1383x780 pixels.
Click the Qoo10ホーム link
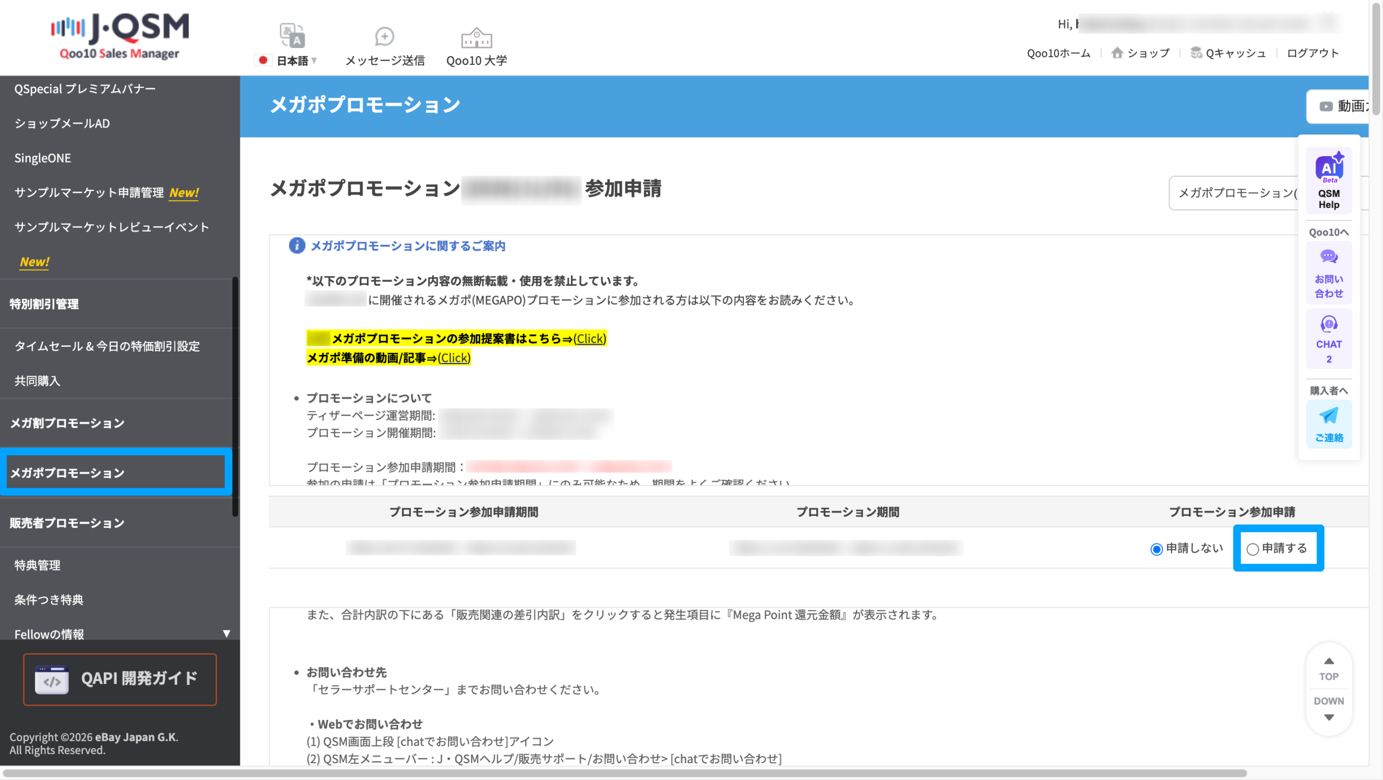coord(1058,53)
